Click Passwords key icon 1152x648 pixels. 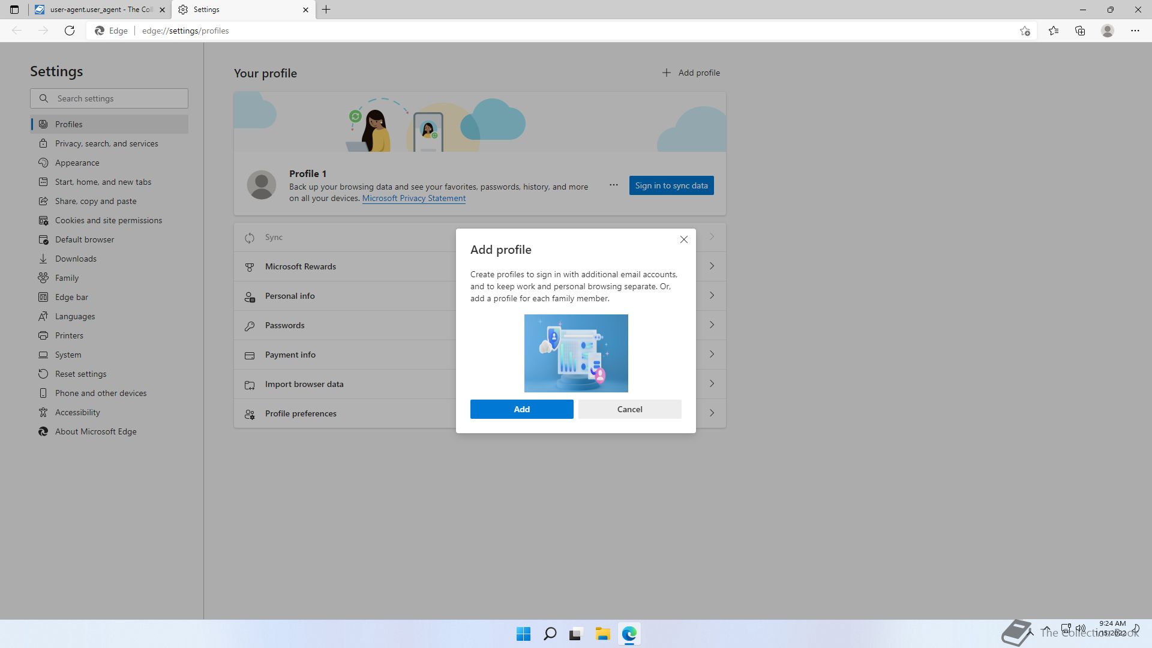[x=250, y=326]
